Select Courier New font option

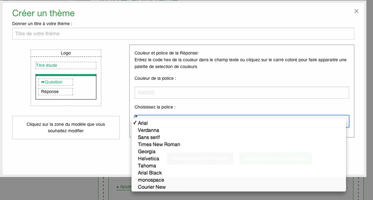click(x=152, y=187)
